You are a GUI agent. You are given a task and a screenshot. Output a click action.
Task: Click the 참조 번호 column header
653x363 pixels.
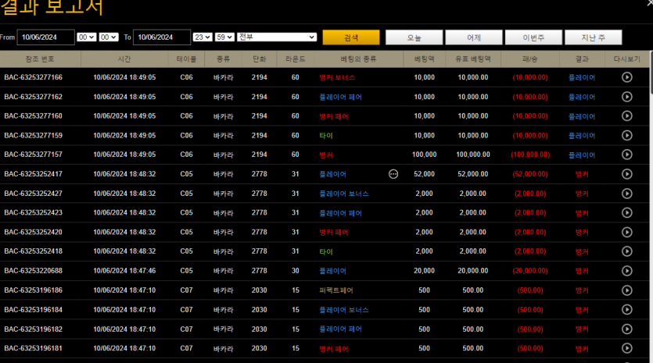click(x=40, y=59)
